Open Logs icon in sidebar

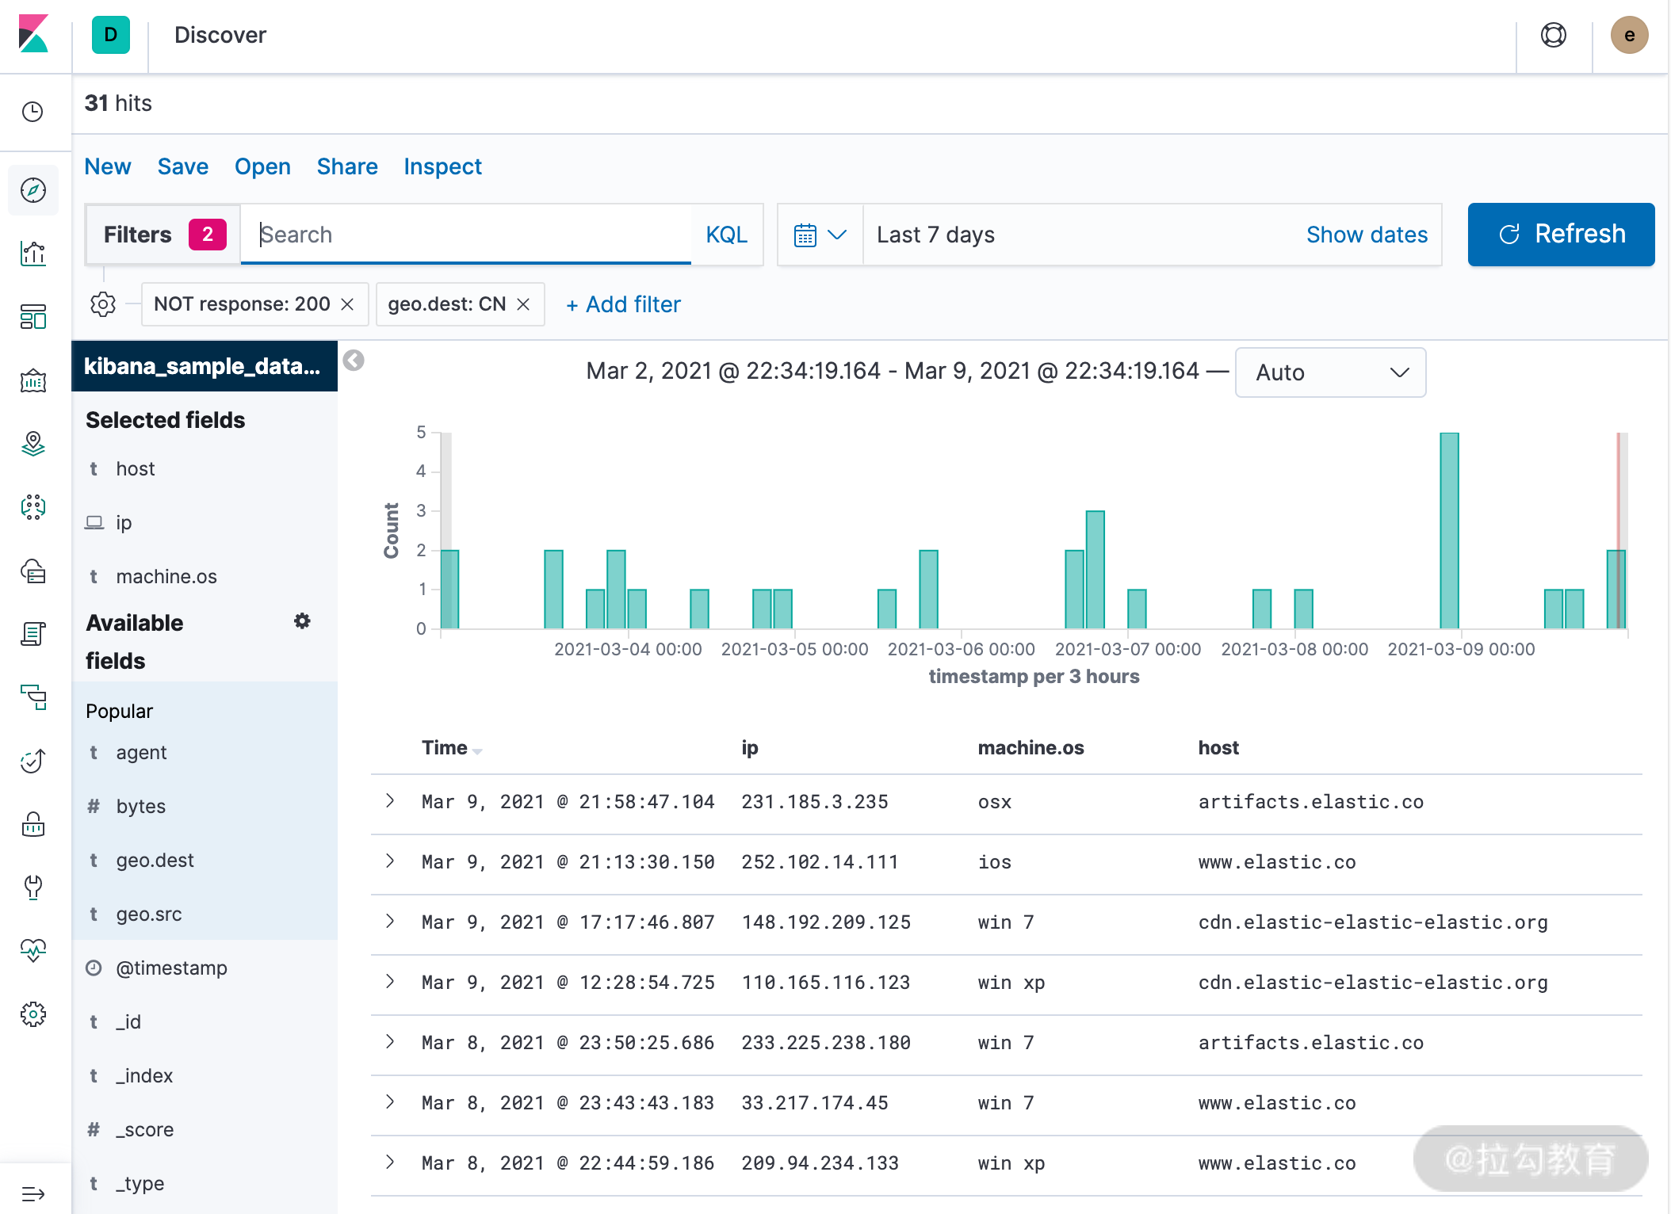click(33, 634)
